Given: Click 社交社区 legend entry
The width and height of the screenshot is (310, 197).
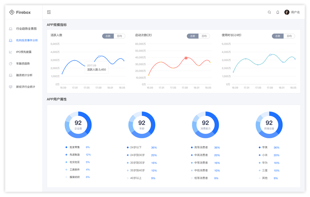Looking at the screenshot, I should pos(77,162).
